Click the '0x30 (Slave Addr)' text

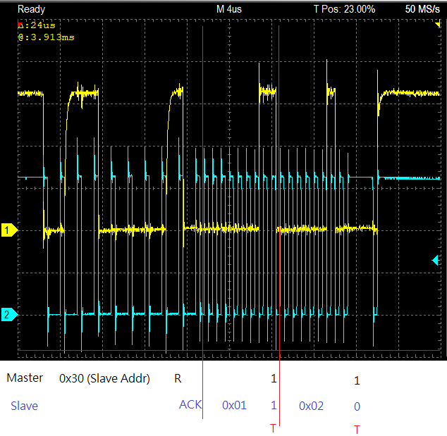pyautogui.click(x=104, y=378)
